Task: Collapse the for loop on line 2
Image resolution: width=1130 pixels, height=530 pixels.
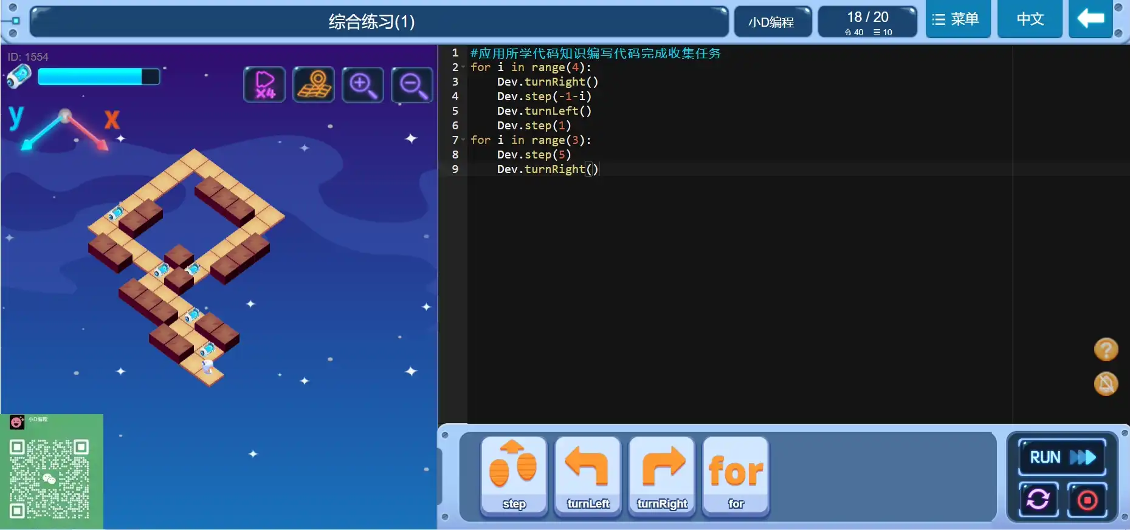Action: pos(463,67)
